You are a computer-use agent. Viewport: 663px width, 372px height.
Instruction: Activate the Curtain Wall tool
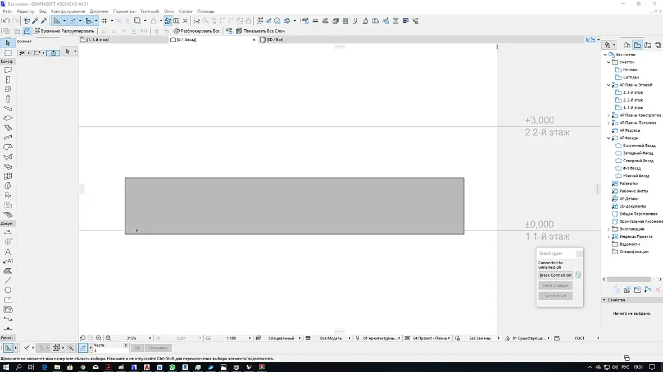click(x=8, y=176)
